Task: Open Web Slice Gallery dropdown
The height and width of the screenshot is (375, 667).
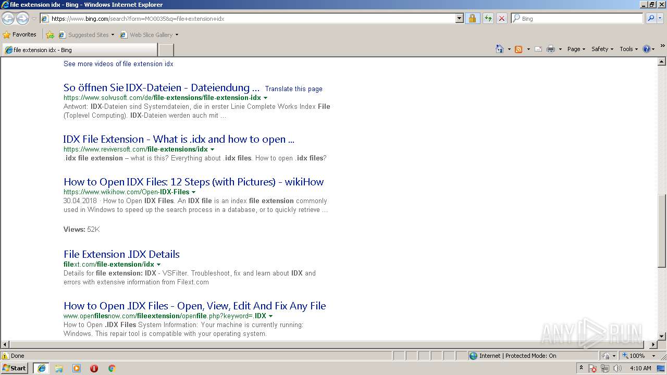Action: coord(150,35)
